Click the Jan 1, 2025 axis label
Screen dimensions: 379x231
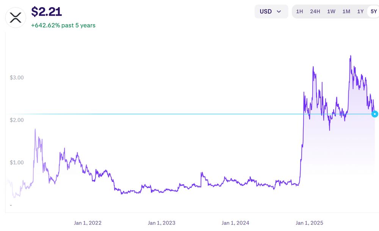tap(309, 223)
